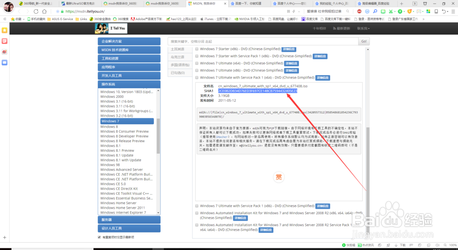Switch to 多国(语言包) tab
Image resolution: width=458 pixels, height=250 pixels.
[180, 65]
